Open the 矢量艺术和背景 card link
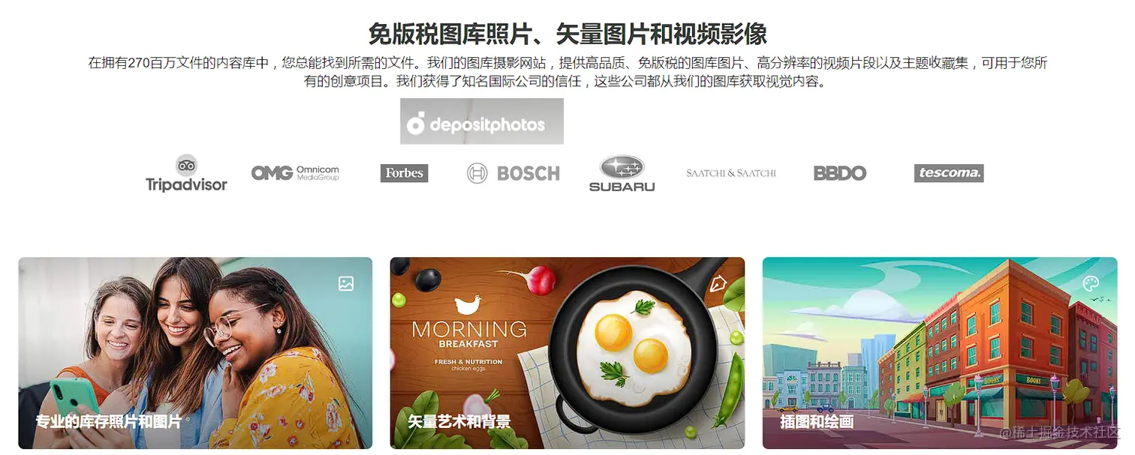This screenshot has width=1135, height=455. click(x=459, y=421)
